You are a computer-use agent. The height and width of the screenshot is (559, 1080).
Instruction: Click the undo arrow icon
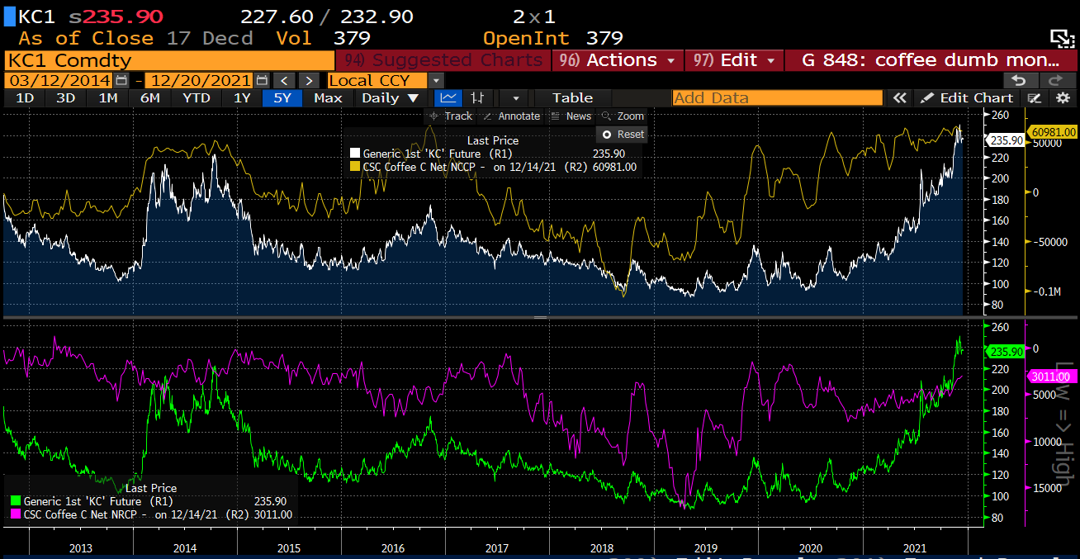coord(1020,80)
